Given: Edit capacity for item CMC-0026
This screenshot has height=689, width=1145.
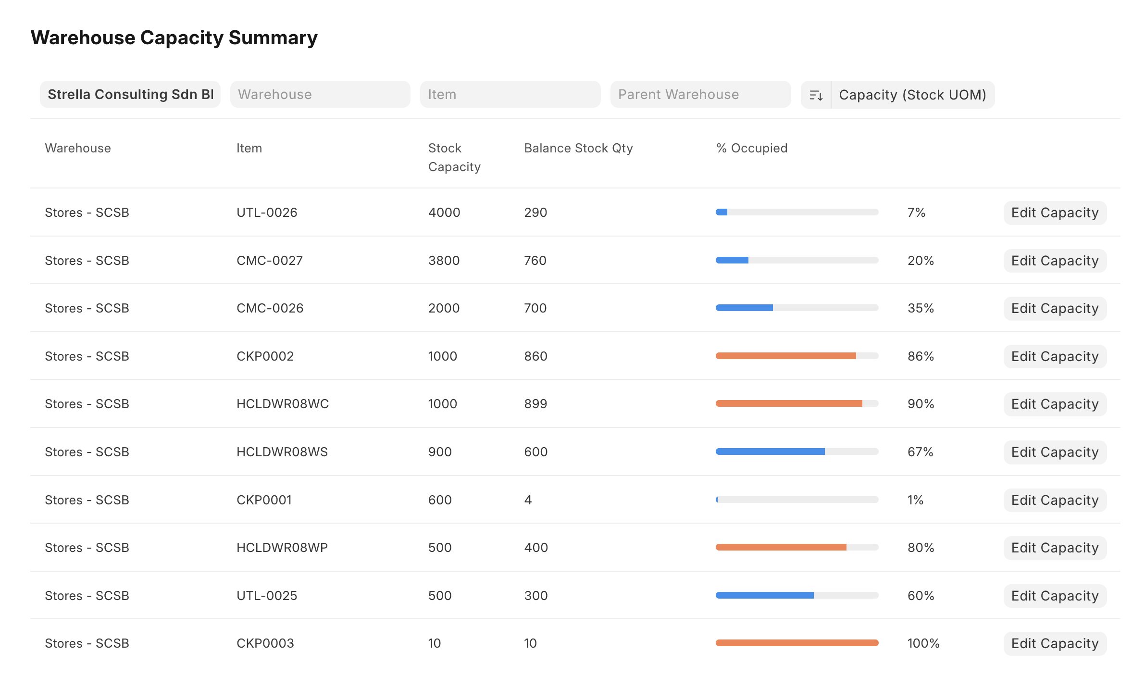Looking at the screenshot, I should (1055, 308).
